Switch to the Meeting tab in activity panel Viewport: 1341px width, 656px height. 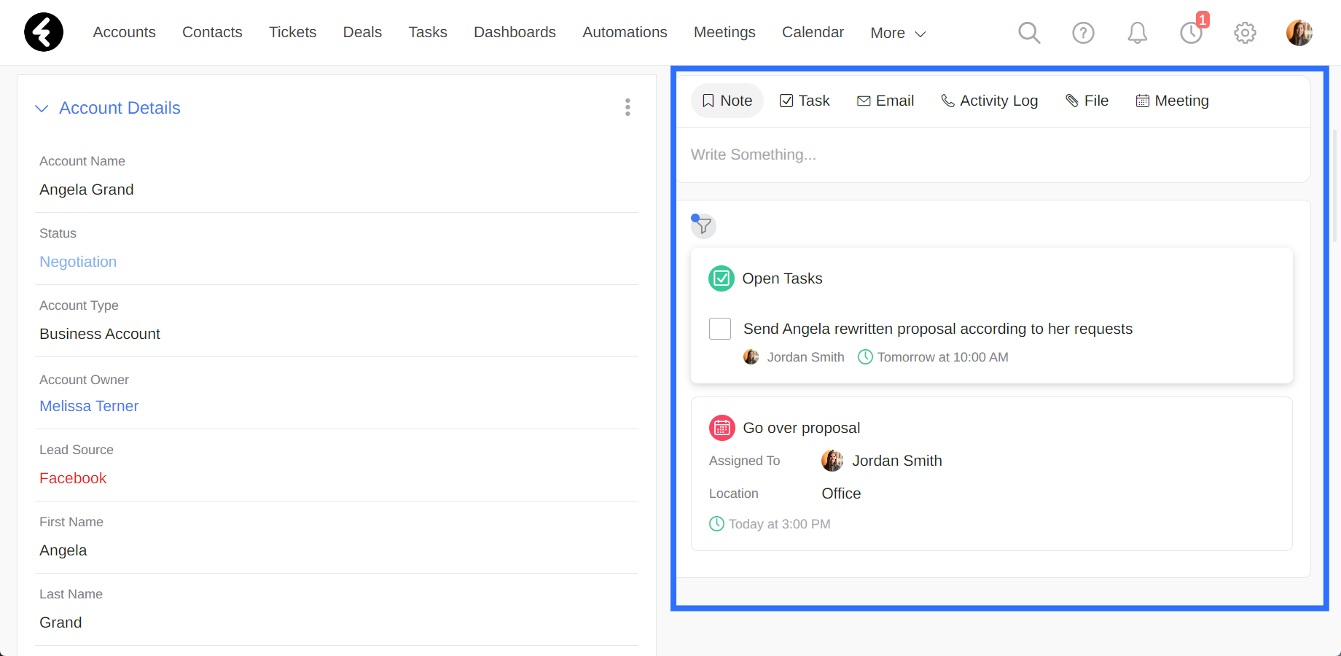click(1172, 101)
